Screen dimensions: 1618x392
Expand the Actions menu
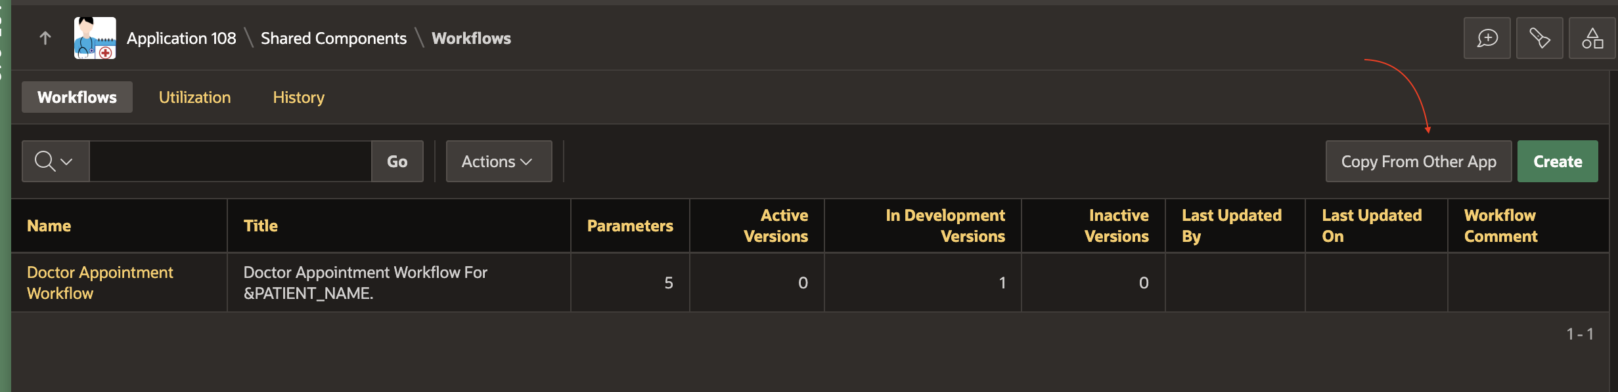click(x=499, y=161)
